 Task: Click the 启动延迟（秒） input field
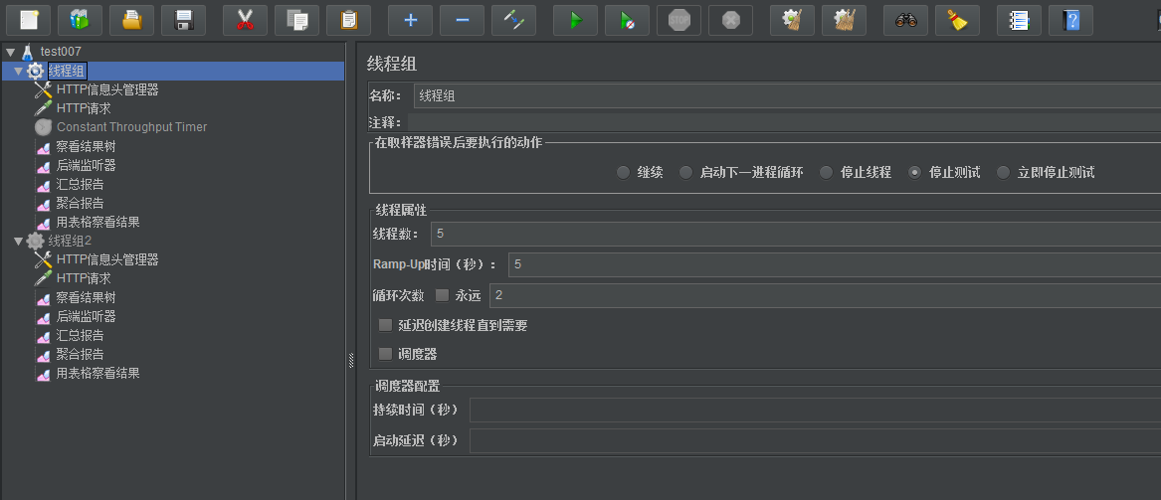815,440
